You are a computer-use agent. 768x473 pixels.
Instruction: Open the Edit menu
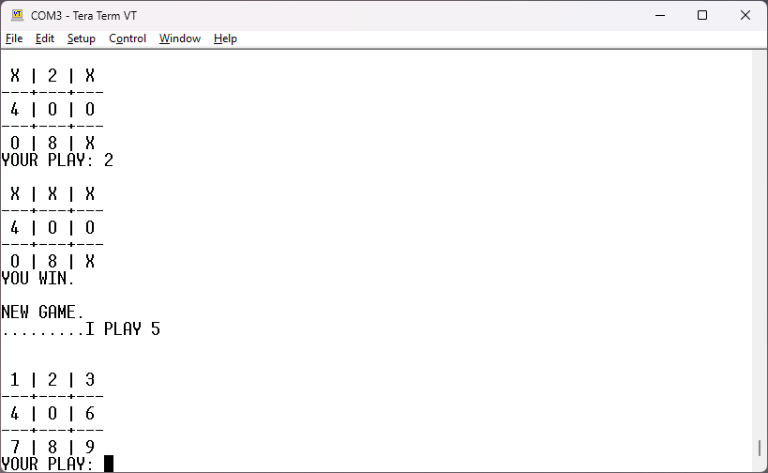click(x=45, y=38)
